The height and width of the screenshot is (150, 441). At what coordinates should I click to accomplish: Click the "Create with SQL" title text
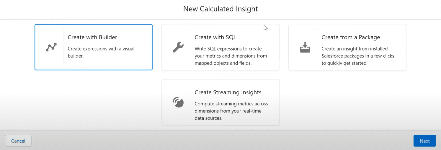click(215, 37)
